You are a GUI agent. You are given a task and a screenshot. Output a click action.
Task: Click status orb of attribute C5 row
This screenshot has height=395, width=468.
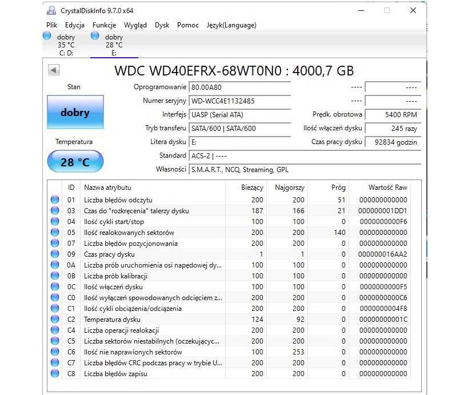(x=55, y=341)
